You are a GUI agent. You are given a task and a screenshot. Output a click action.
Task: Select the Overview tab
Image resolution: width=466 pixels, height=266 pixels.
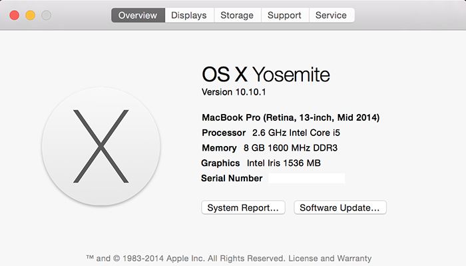(x=138, y=15)
